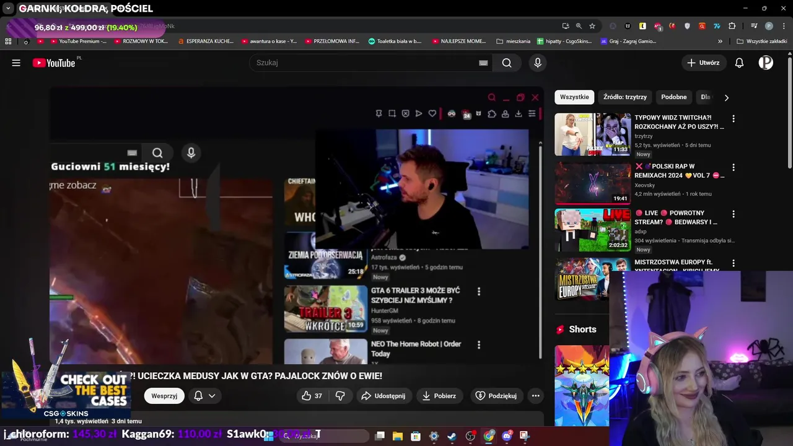Viewport: 793px width, 446px height.
Task: Select the Wszystkie filter chip
Action: [574, 97]
